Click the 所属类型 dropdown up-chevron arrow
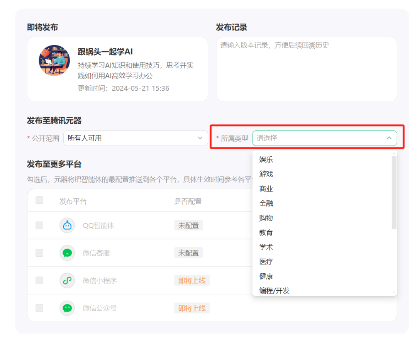Screen dimensions: 417x344 point(389,138)
